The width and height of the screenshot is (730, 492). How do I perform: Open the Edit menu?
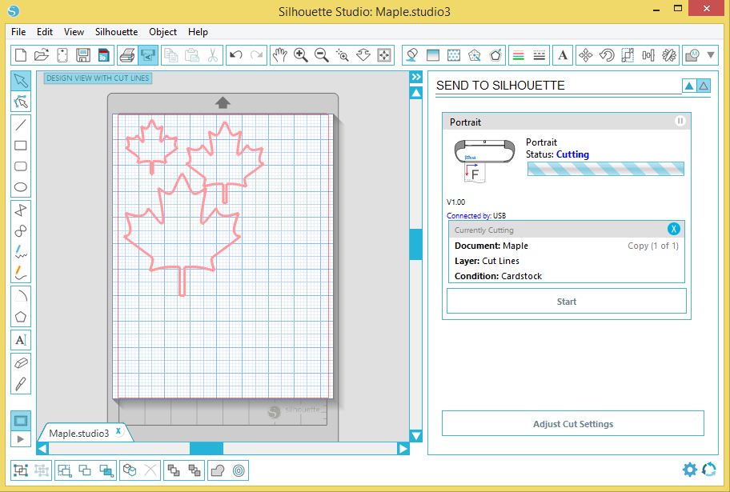45,32
